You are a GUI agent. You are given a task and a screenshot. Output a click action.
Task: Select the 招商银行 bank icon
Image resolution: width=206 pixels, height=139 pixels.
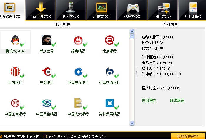pyautogui.click(x=78, y=40)
